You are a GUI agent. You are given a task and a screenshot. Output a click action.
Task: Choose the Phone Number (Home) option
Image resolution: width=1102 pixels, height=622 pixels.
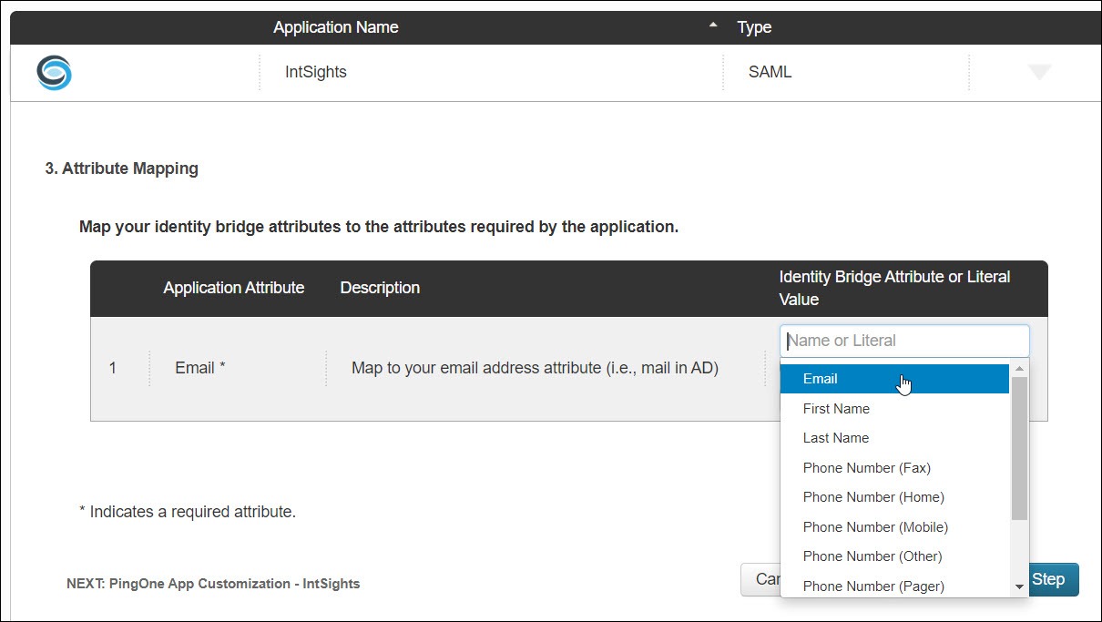pyautogui.click(x=872, y=497)
